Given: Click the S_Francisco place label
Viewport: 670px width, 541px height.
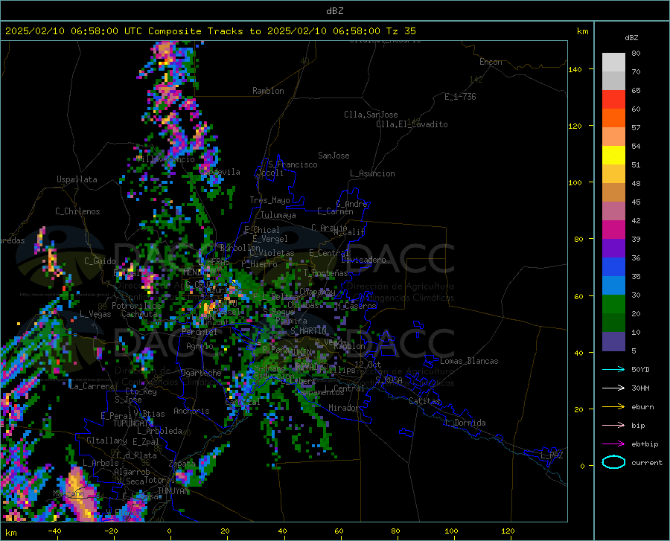Looking at the screenshot, I should (293, 164).
